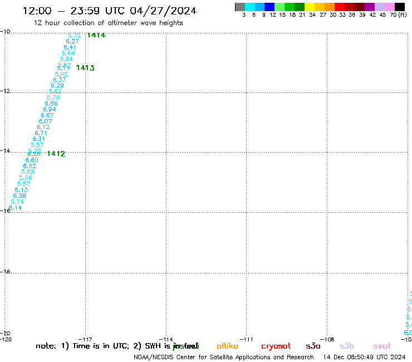Viewport: 412px width, 362px height.
Task: Click the 'note: 1) Time is in UTC' text
Action: pyautogui.click(x=82, y=346)
